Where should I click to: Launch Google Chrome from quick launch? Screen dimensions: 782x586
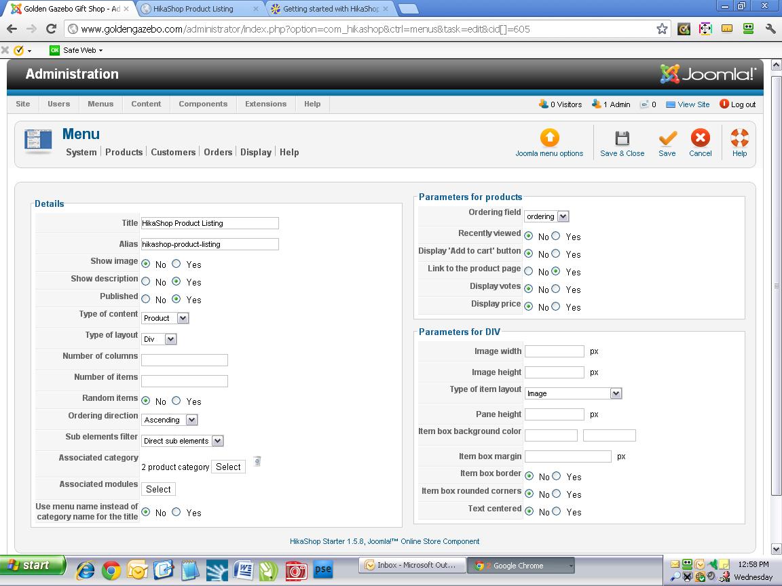(111, 570)
